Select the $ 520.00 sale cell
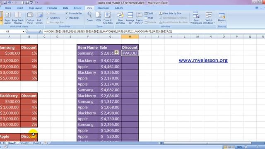 coord(110,136)
